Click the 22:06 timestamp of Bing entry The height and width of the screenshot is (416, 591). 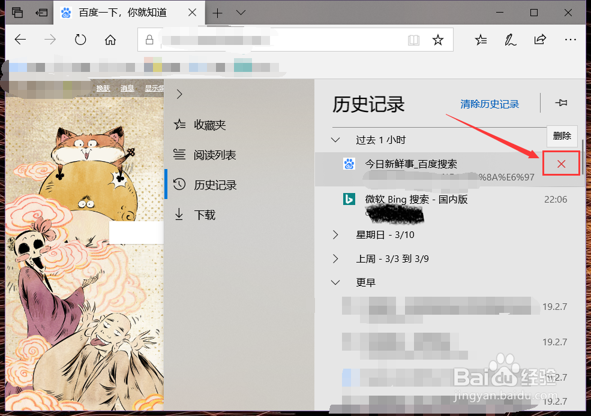coord(555,199)
